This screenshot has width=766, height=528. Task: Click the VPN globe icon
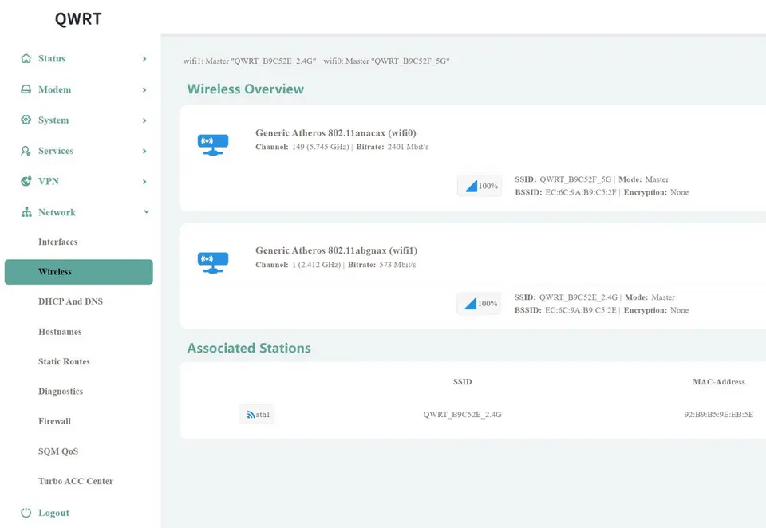point(26,181)
